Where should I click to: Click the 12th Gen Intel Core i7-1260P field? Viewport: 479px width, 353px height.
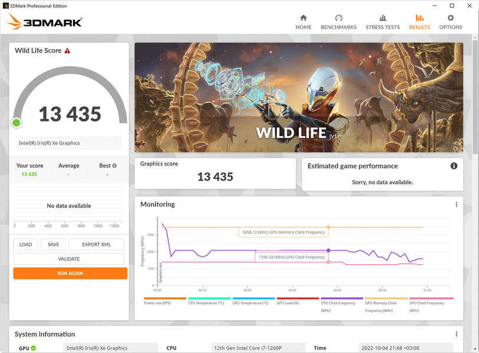click(x=258, y=348)
